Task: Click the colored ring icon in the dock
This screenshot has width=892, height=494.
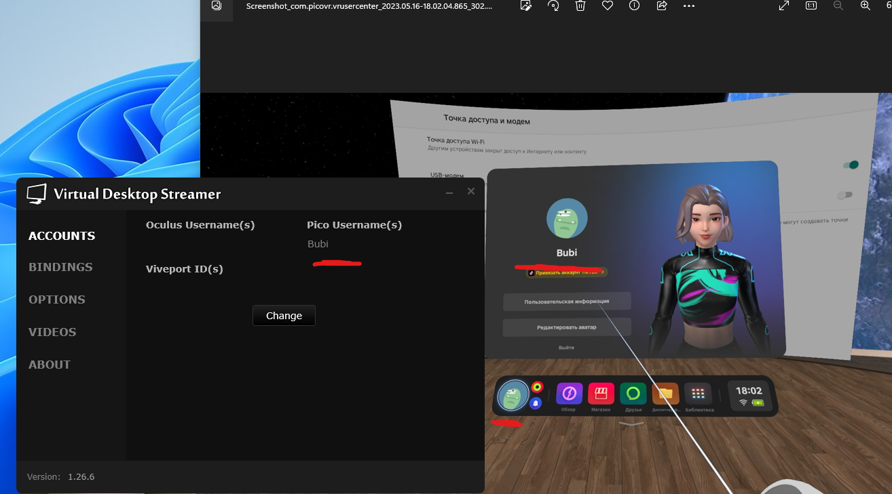Action: click(x=537, y=387)
